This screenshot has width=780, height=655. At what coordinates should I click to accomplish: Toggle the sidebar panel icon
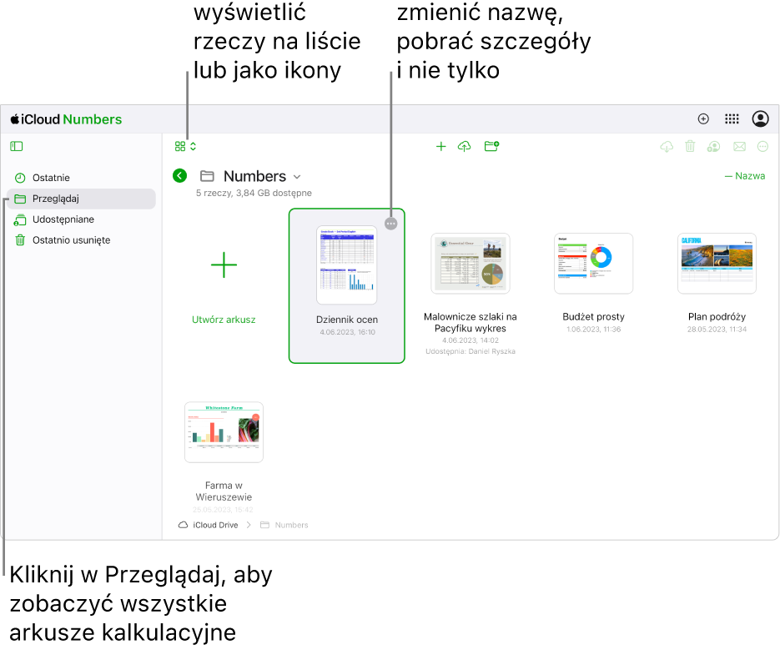click(17, 146)
